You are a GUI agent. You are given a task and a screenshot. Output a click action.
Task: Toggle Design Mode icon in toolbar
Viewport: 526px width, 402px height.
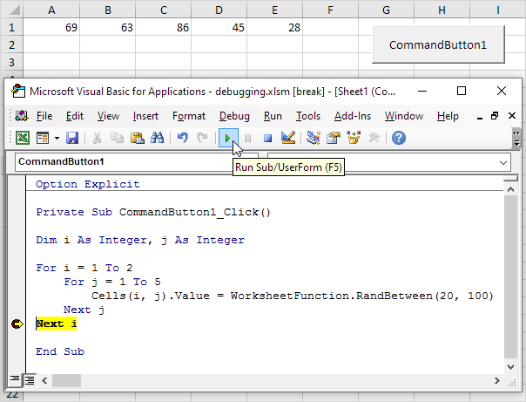coord(289,138)
